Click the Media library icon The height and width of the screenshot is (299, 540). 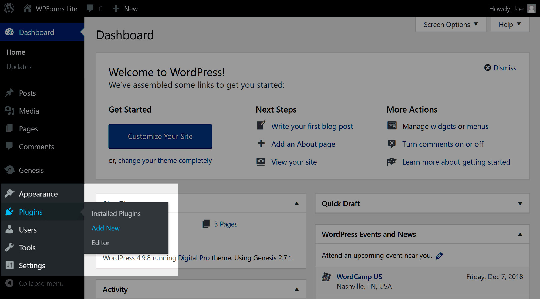[x=9, y=111]
